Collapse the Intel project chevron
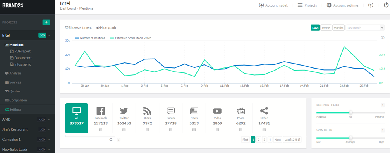This screenshot has height=153, width=390. tap(49, 35)
